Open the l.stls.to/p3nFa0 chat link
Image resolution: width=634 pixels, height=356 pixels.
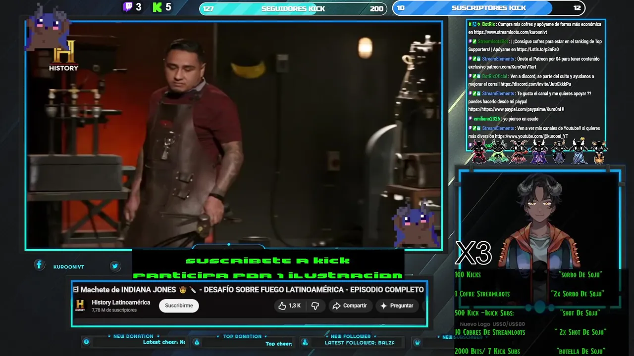(x=537, y=49)
